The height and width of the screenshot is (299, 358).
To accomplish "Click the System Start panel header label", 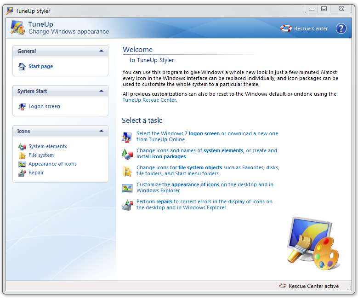I will click(32, 91).
